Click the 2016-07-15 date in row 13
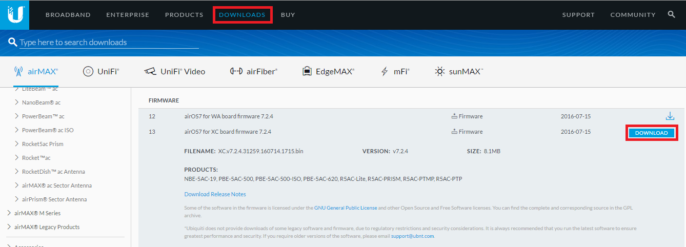The height and width of the screenshot is (247, 686). pyautogui.click(x=576, y=132)
